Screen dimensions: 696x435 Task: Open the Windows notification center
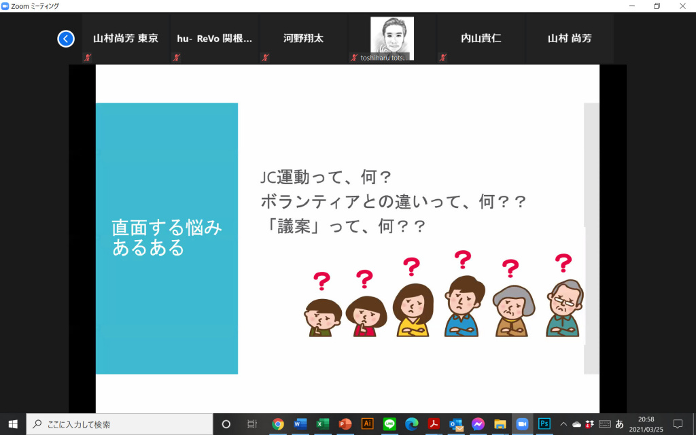[x=677, y=423]
